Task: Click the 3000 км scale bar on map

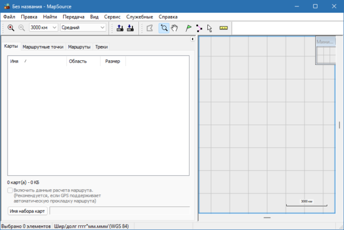Action: [307, 204]
